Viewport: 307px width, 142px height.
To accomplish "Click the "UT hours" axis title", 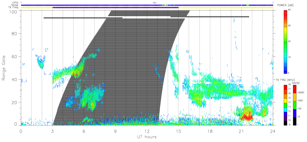I will pyautogui.click(x=147, y=137).
